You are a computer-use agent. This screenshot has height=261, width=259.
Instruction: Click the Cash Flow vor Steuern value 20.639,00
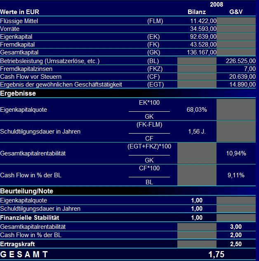[x=243, y=77]
